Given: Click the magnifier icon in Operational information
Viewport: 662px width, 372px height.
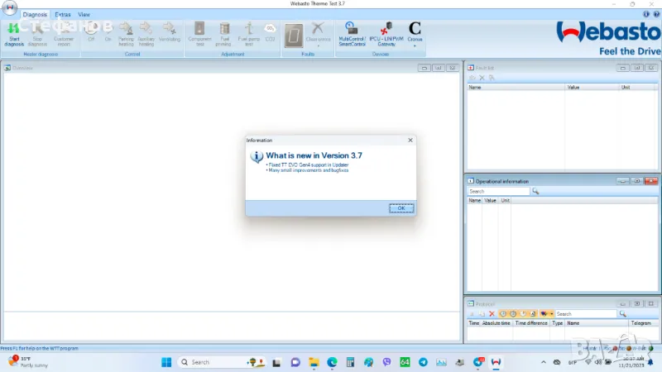Looking at the screenshot, I should (535, 191).
